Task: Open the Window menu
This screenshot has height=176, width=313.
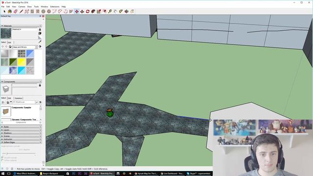Action: point(45,6)
